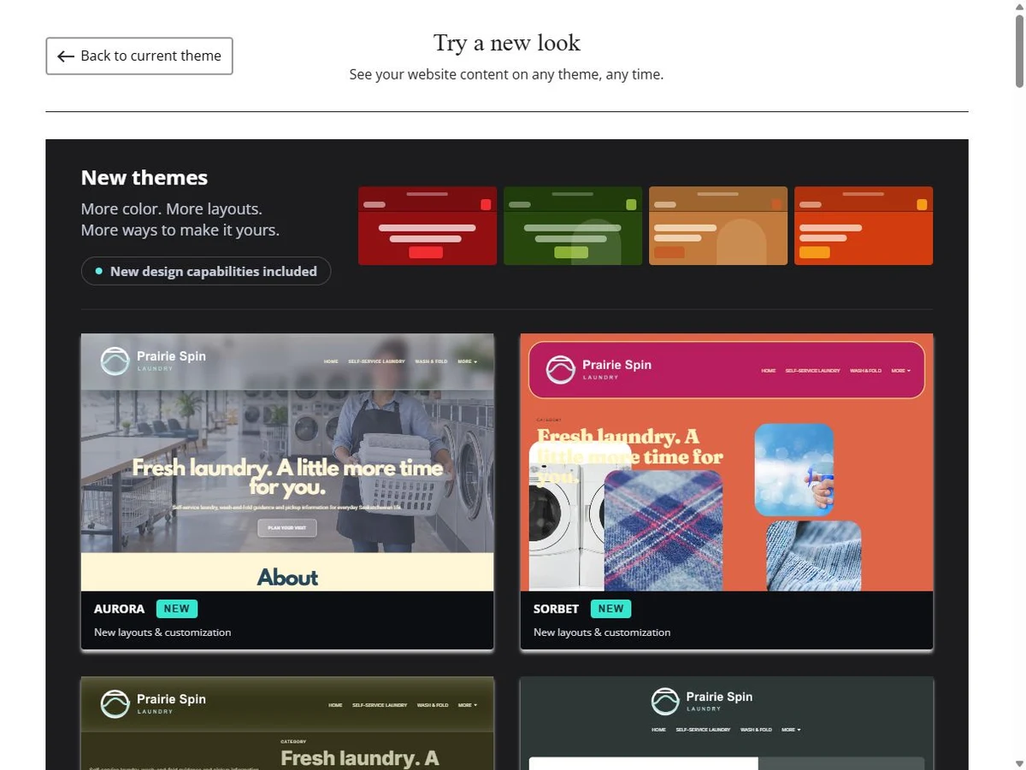Click WASH & FOLD in the olive preview navigation
The width and height of the screenshot is (1026, 770).
pos(433,705)
